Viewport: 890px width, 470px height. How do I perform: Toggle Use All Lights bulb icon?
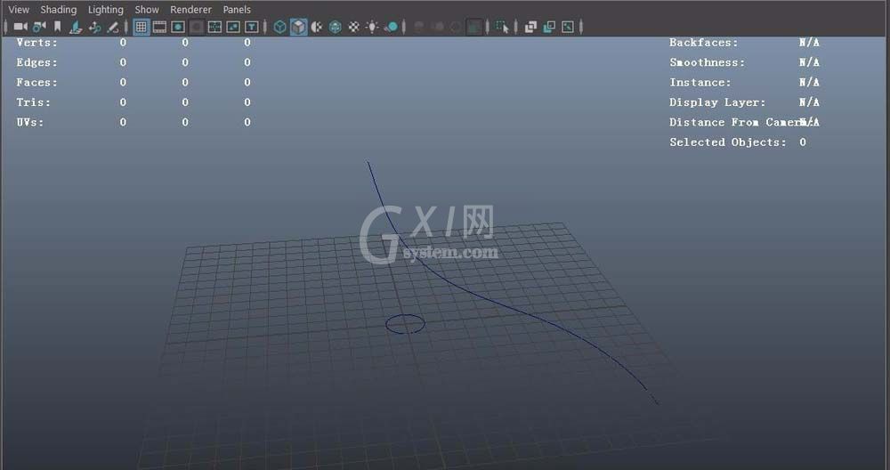pos(372,27)
